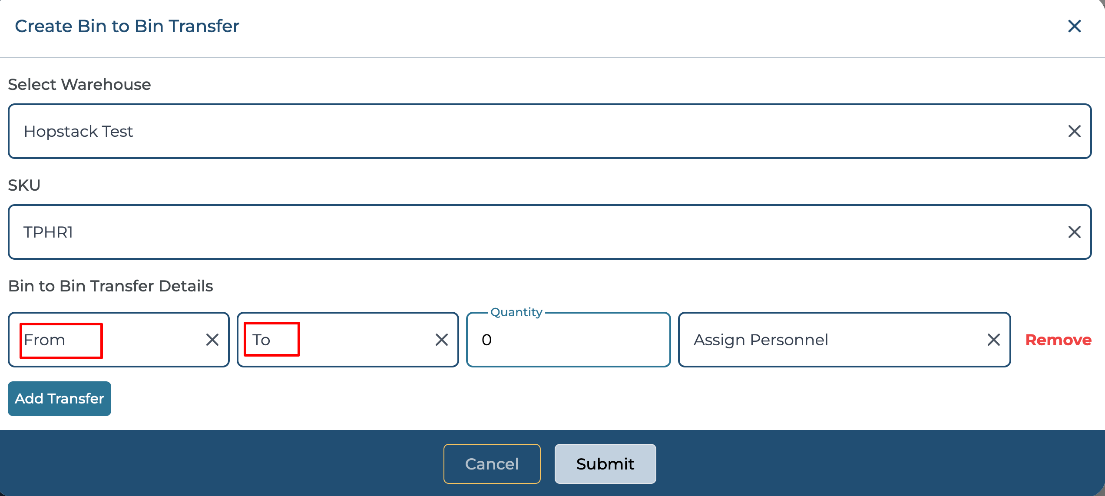Close the Create Bin to Bin Transfer dialog
1105x496 pixels.
[x=1074, y=26]
